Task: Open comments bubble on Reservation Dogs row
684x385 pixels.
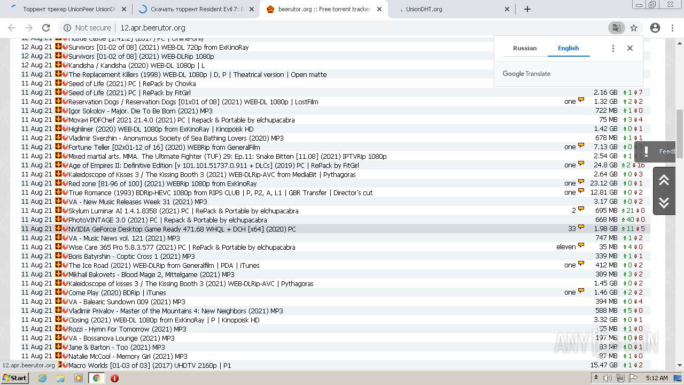Action: coord(581,101)
